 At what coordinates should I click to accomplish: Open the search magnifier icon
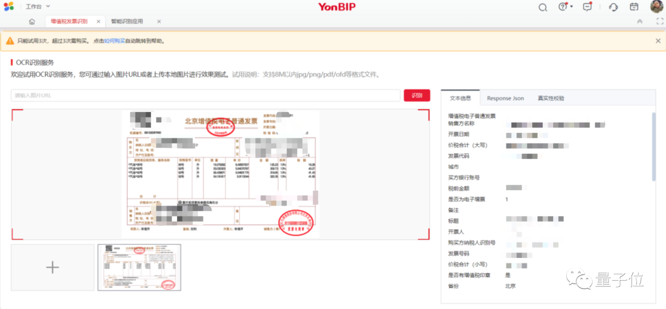543,7
